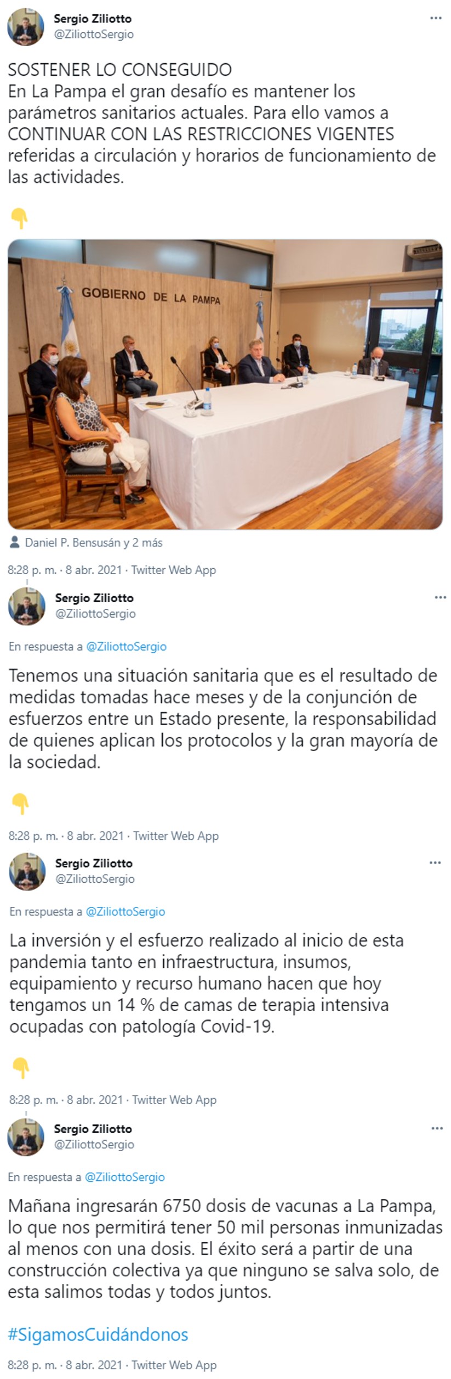Click @ZiliottoSergio reply link in third tweet
The width and height of the screenshot is (451, 1379).
[x=125, y=911]
